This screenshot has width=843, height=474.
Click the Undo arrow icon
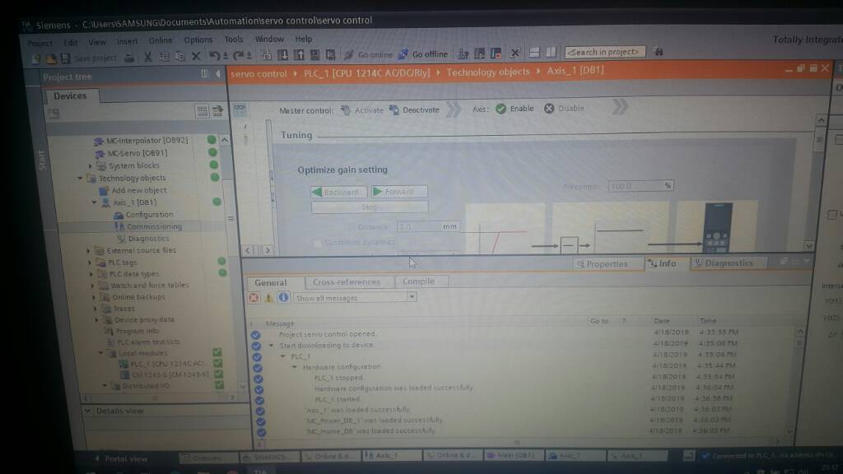point(215,55)
